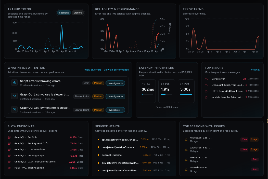The height and width of the screenshot is (179, 268).
Task: Open View all errors link
Action: click(93, 70)
